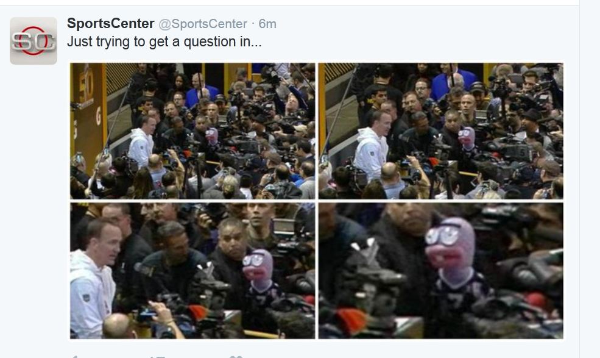This screenshot has height=358, width=600.
Task: Click the tweet text 'Just trying to get a question in...'
Action: coord(164,41)
